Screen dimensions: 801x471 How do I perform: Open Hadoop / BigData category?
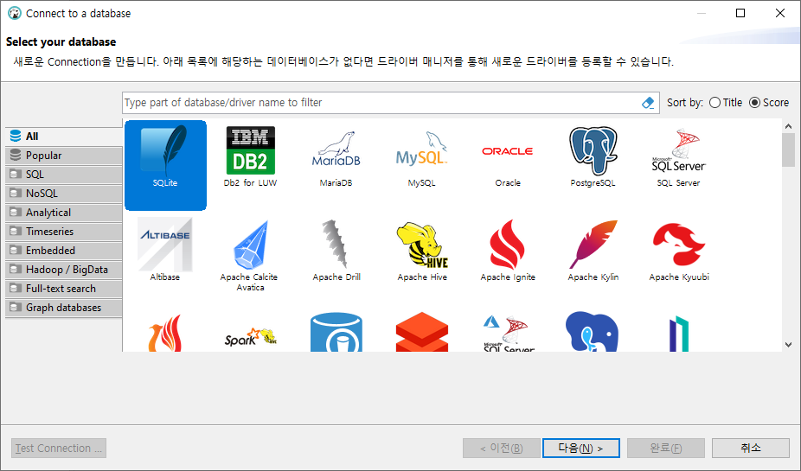(x=64, y=270)
